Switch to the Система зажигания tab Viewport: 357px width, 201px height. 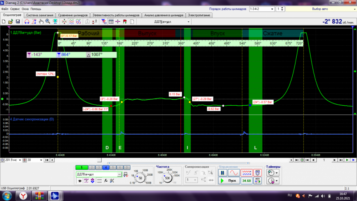coord(40,15)
